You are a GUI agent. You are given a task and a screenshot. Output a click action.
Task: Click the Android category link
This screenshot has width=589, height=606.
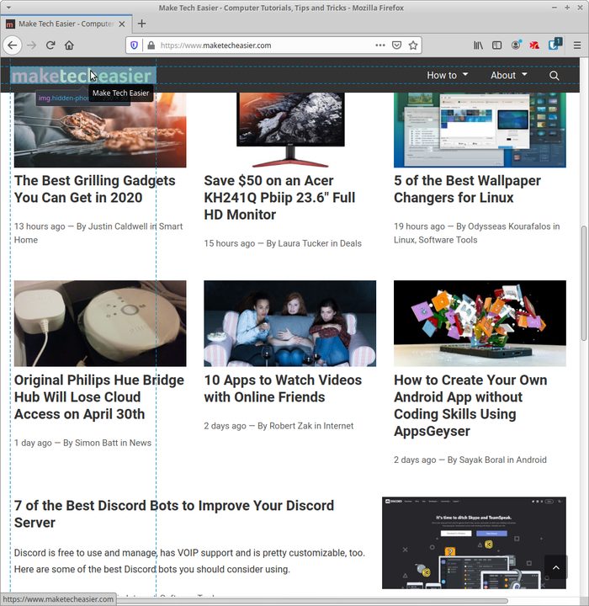(532, 460)
